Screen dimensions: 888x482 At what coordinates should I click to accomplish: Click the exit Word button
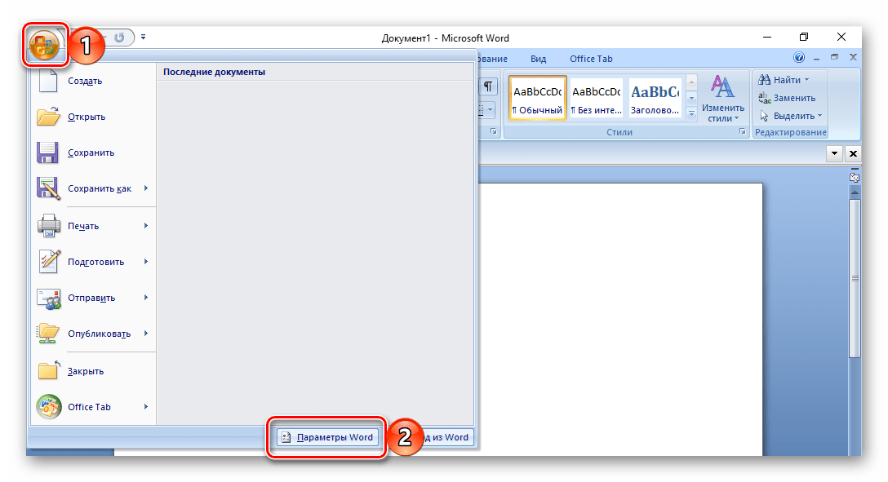click(446, 437)
